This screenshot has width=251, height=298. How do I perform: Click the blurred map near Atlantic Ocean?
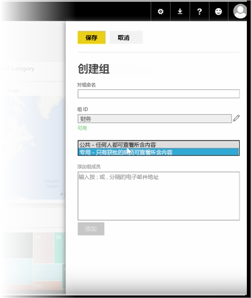pos(52,183)
